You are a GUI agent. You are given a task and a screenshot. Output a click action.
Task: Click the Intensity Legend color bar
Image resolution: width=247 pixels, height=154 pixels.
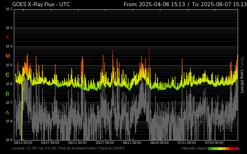(224, 148)
